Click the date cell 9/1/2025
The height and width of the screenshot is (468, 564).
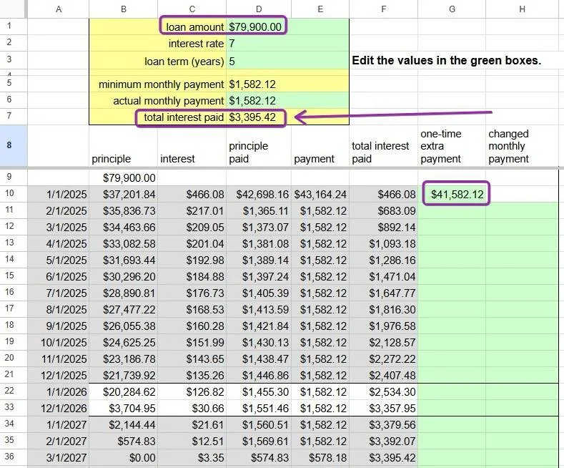[59, 326]
